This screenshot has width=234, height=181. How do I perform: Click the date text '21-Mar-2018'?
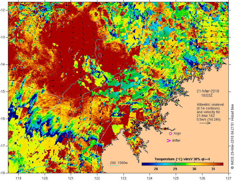point(208,91)
